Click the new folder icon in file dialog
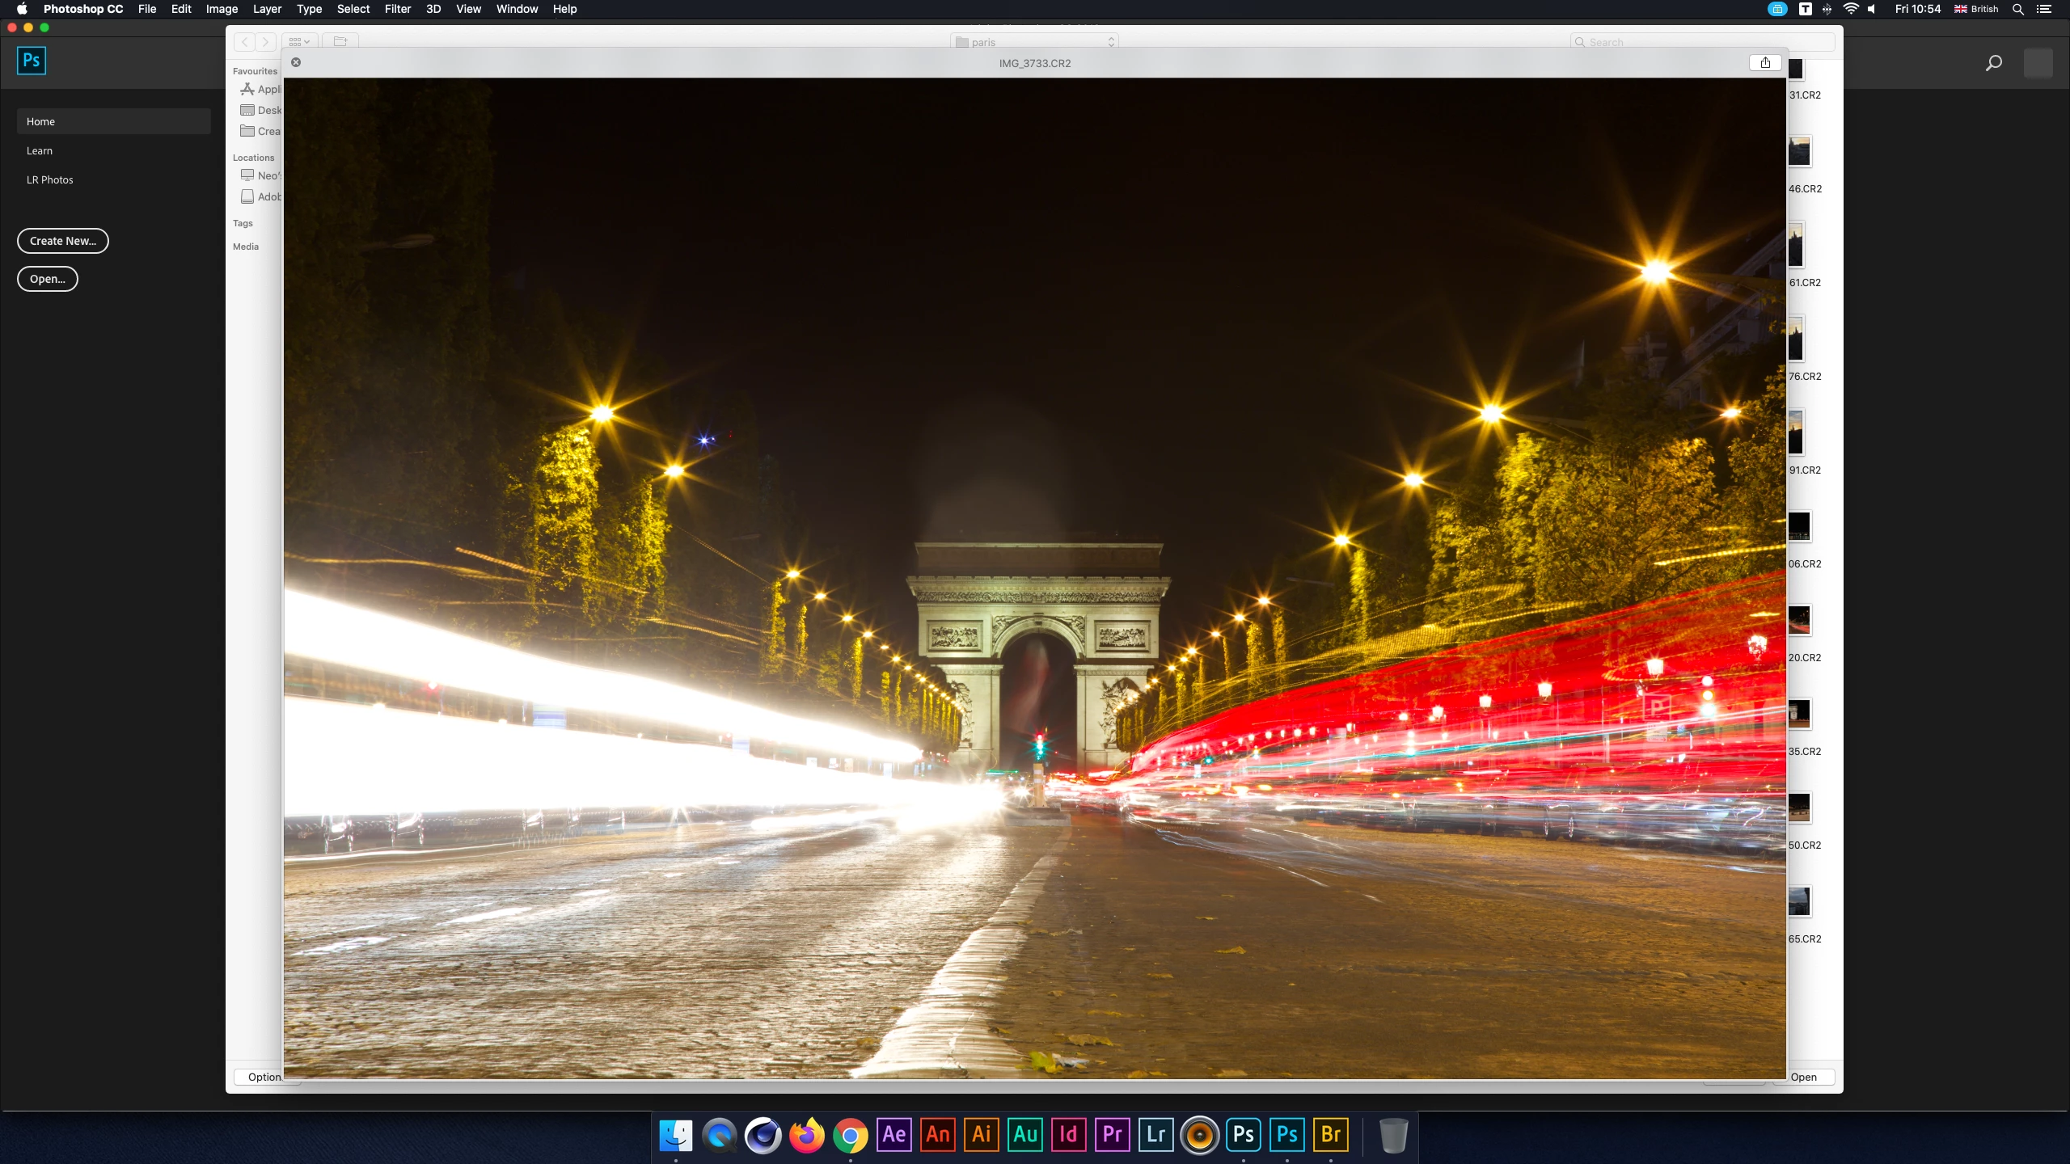 (x=340, y=41)
